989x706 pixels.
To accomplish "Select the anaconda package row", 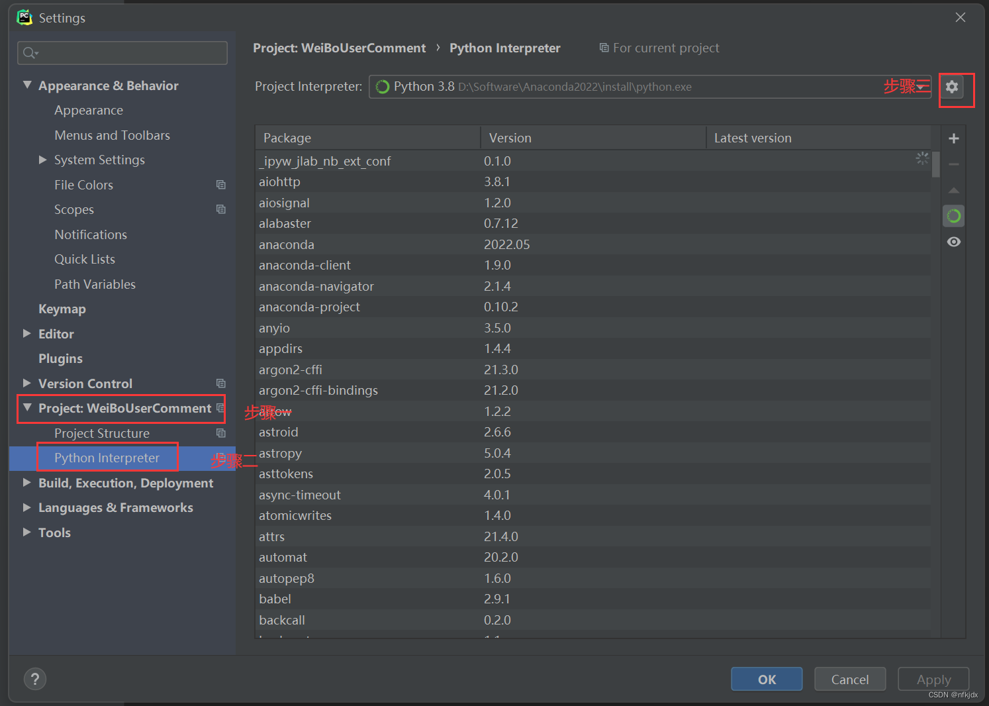I will [593, 244].
